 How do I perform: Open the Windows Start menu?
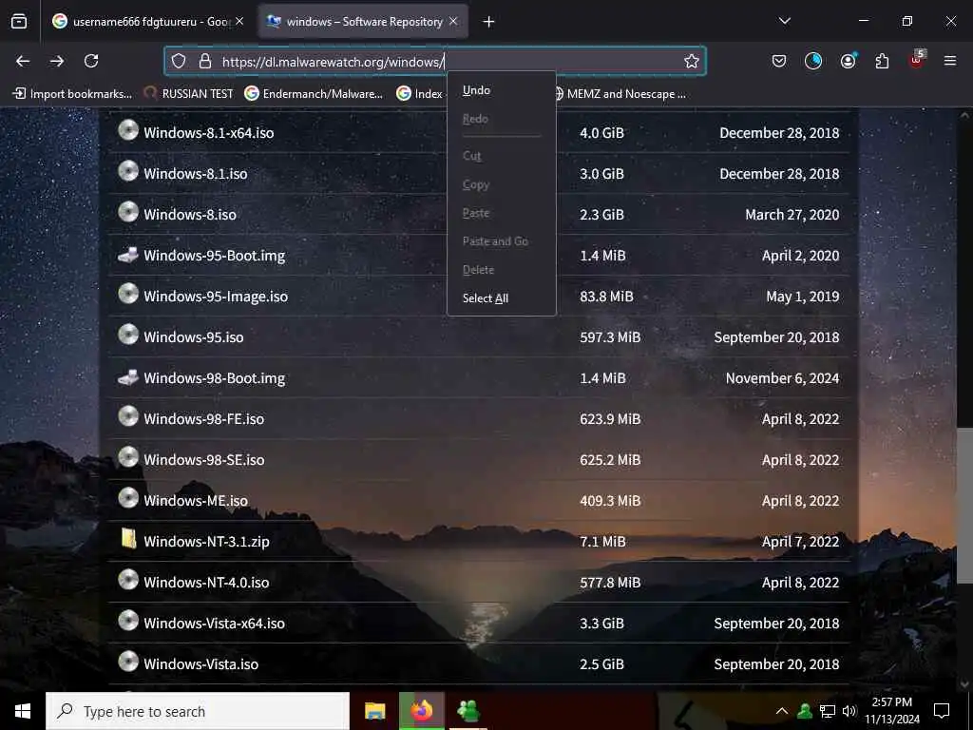[x=23, y=711]
